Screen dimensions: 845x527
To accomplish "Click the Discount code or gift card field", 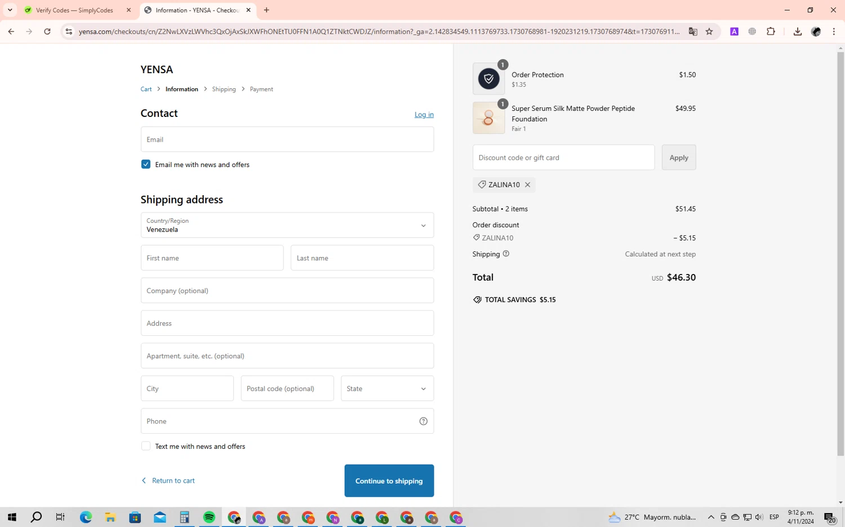I will coord(563,157).
